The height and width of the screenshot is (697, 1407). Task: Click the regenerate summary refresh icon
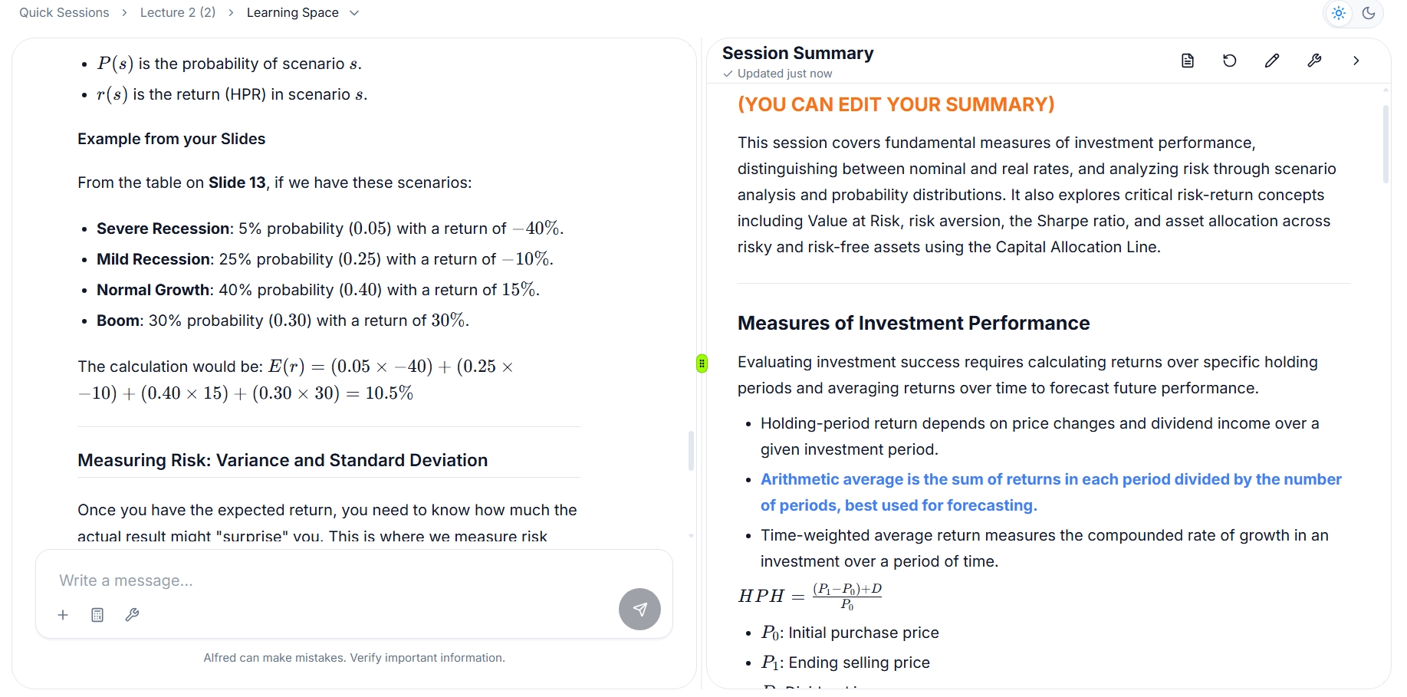[1230, 61]
